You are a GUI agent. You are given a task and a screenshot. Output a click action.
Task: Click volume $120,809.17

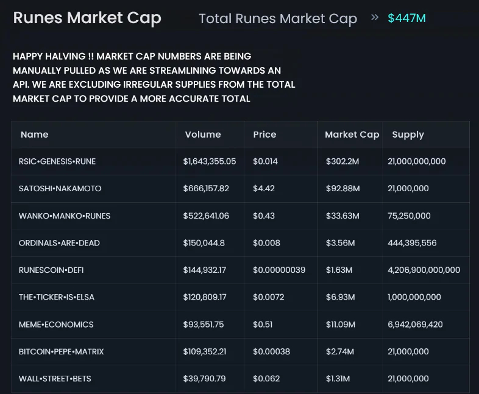pos(205,297)
